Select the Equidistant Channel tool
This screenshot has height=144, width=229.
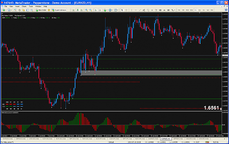pos(144,10)
